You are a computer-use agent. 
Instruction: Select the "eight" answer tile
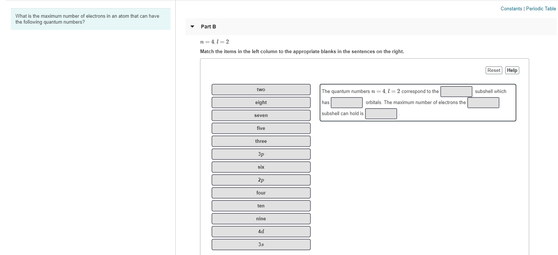coord(261,102)
